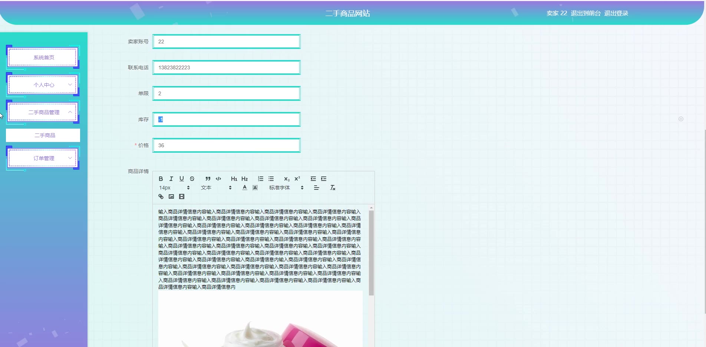Click the 卖家账号 input field
The width and height of the screenshot is (706, 347).
(x=227, y=42)
